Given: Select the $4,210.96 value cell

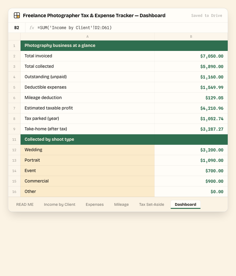Looking at the screenshot, I should coord(191,108).
